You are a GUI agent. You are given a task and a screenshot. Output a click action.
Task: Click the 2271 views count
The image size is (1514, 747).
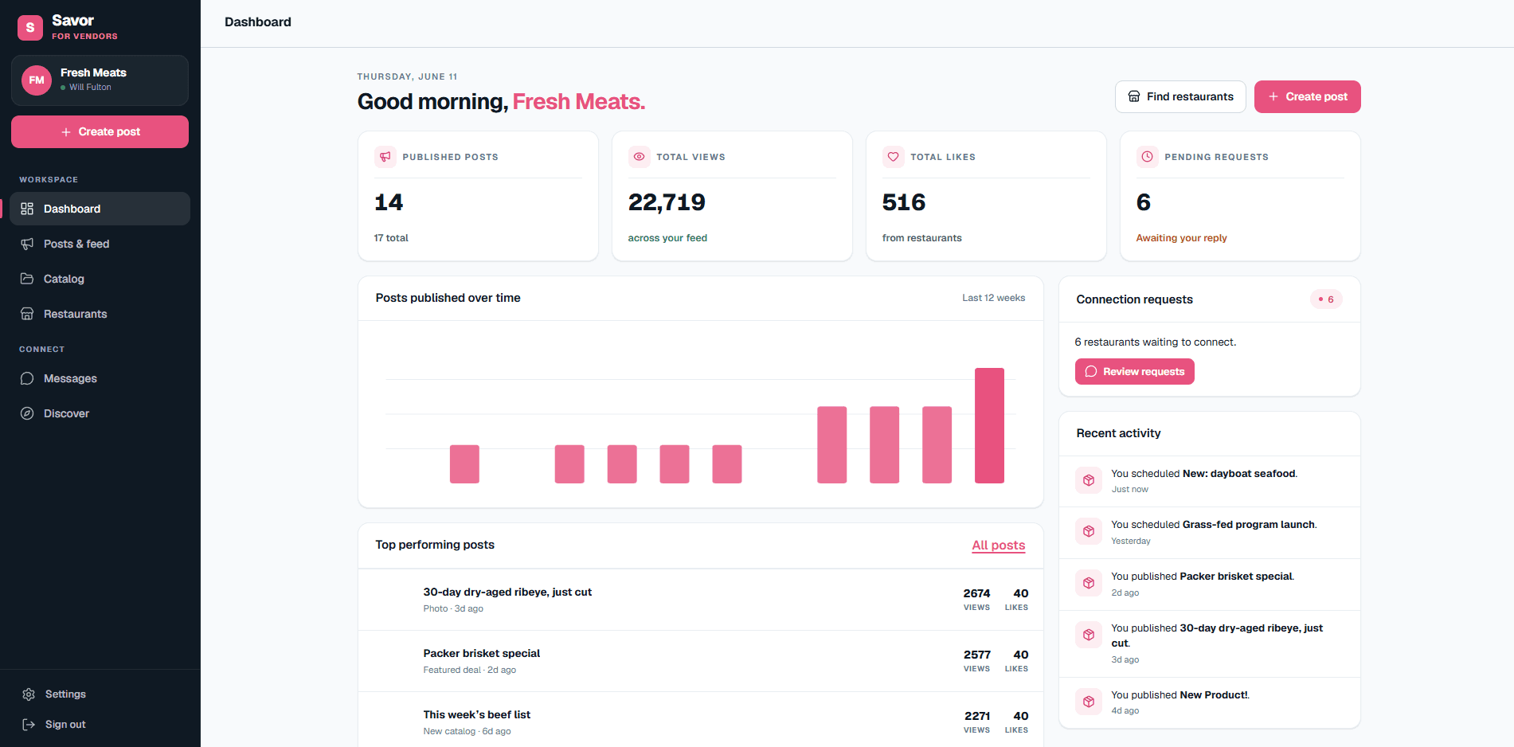tap(976, 716)
